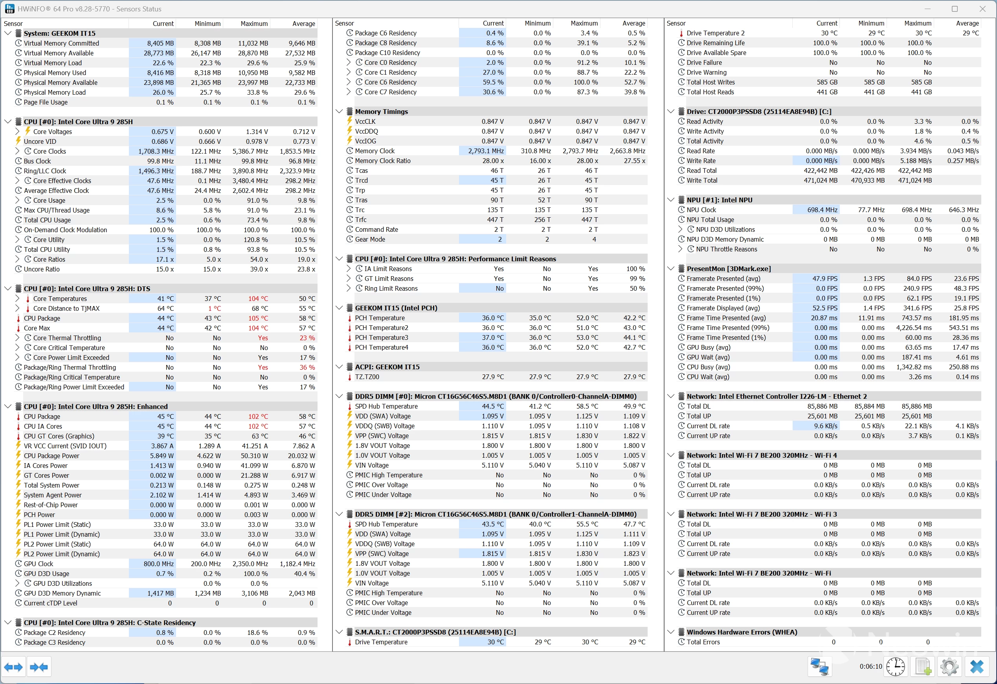Click the thermometer icon beside CPU GT Cores (Graphics)
Viewport: 997px width, 684px height.
(18, 436)
